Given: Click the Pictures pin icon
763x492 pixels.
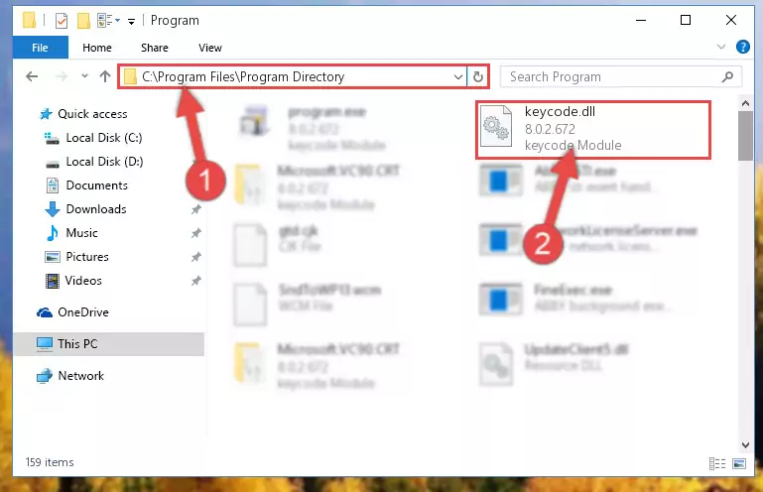Looking at the screenshot, I should [195, 257].
